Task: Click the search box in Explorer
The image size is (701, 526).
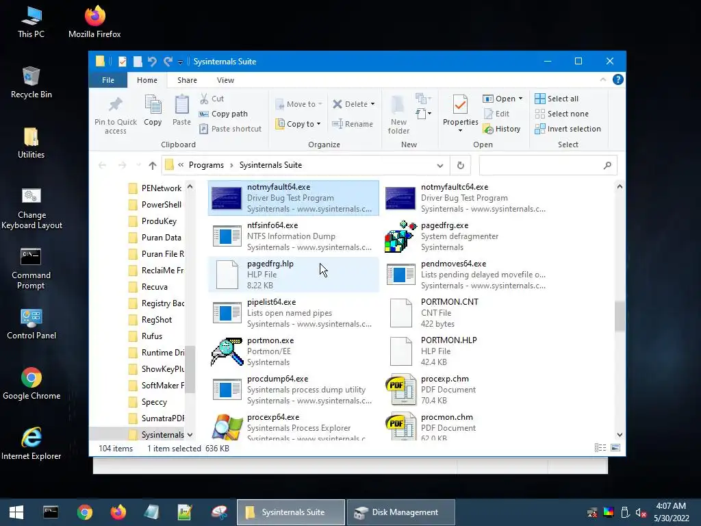Action: click(548, 166)
